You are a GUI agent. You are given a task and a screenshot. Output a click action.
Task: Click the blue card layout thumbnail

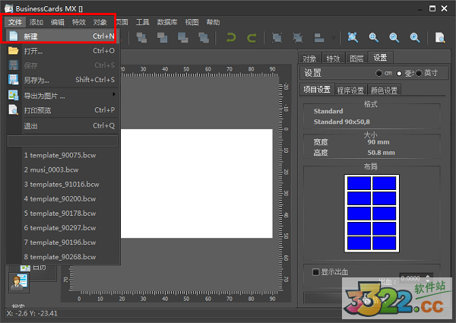click(372, 214)
